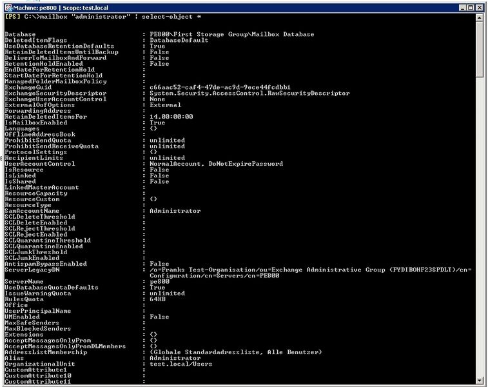Image resolution: width=488 pixels, height=387 pixels.
Task: Click the 'ProhibitSendReceiveQuota' property
Action: click(x=52, y=146)
